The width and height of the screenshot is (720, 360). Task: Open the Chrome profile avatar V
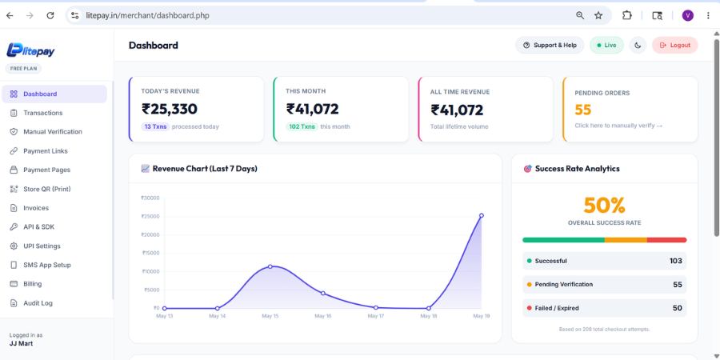pos(687,16)
